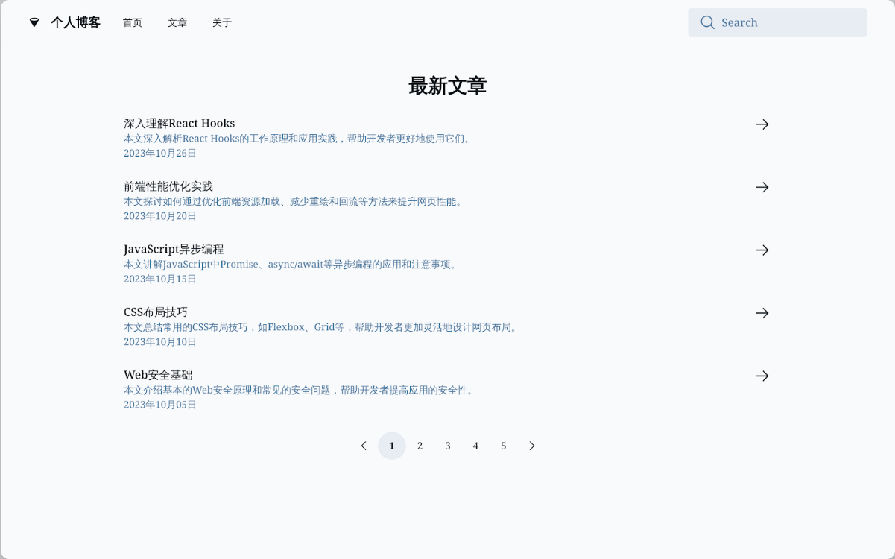Select page 1 in pagination
The image size is (895, 559).
(x=392, y=446)
